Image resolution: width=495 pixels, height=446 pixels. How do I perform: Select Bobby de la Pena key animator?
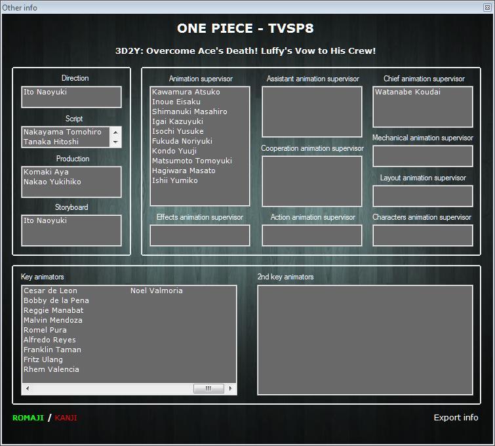coord(56,300)
